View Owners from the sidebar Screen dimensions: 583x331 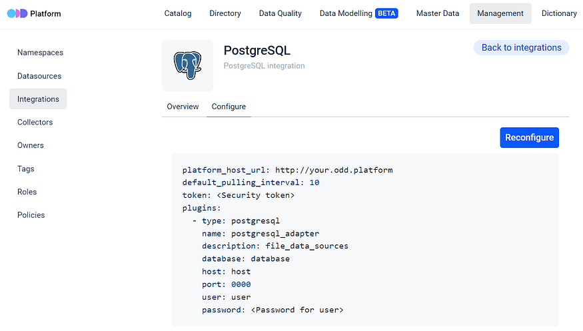click(31, 145)
